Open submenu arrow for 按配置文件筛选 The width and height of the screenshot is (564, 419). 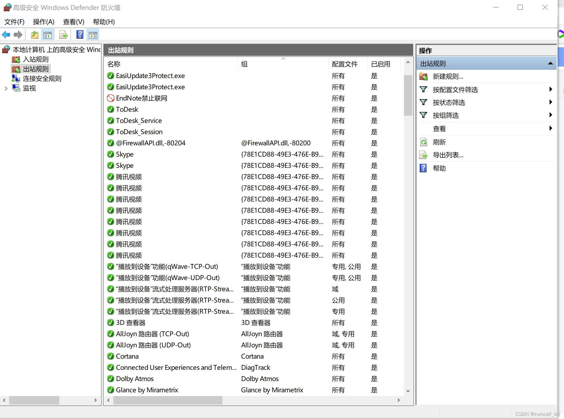[551, 89]
